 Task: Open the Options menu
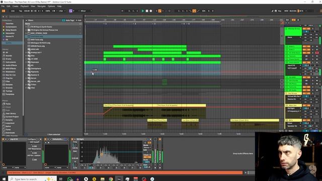click(x=51, y=7)
